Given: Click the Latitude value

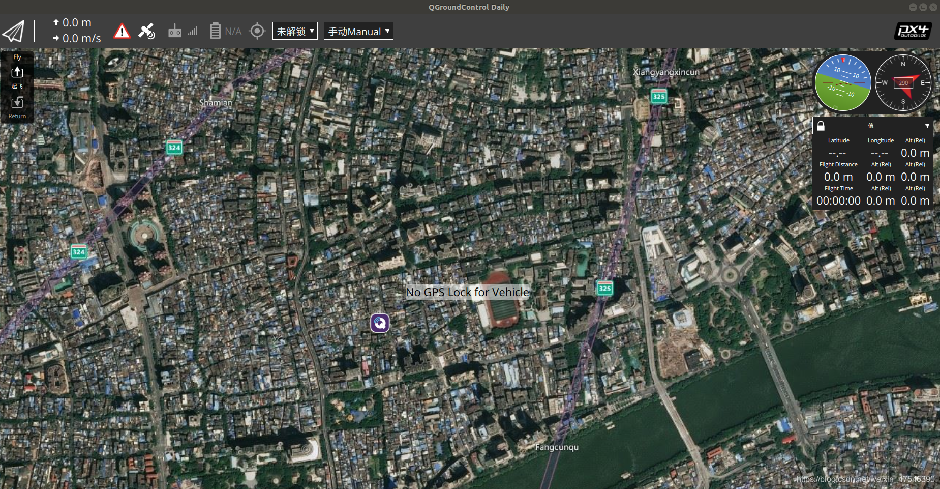Looking at the screenshot, I should [x=837, y=153].
